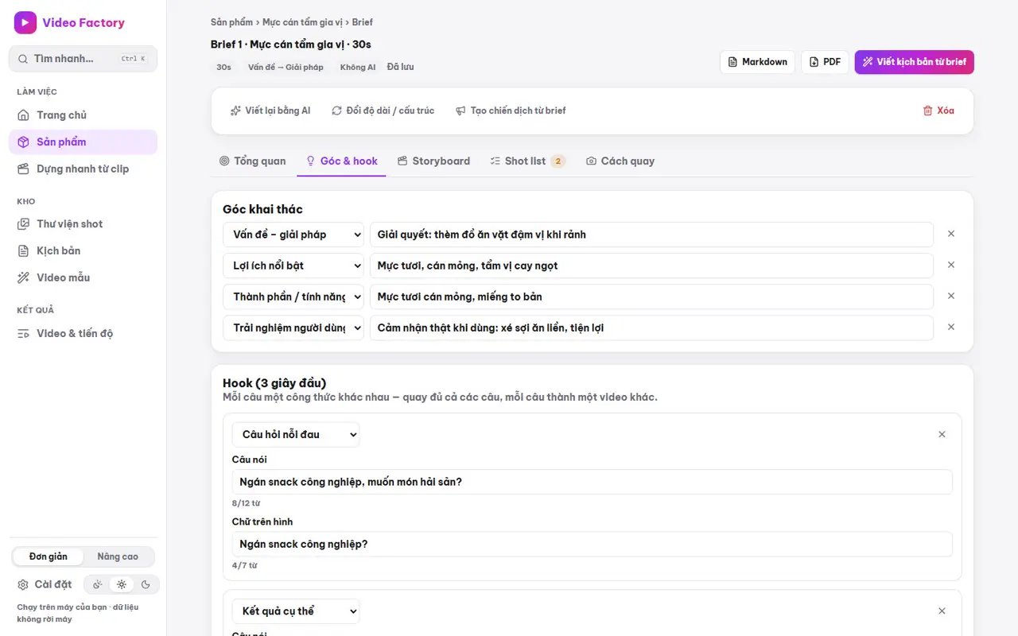Select the light theme sun icon
The image size is (1018, 636).
[122, 585]
